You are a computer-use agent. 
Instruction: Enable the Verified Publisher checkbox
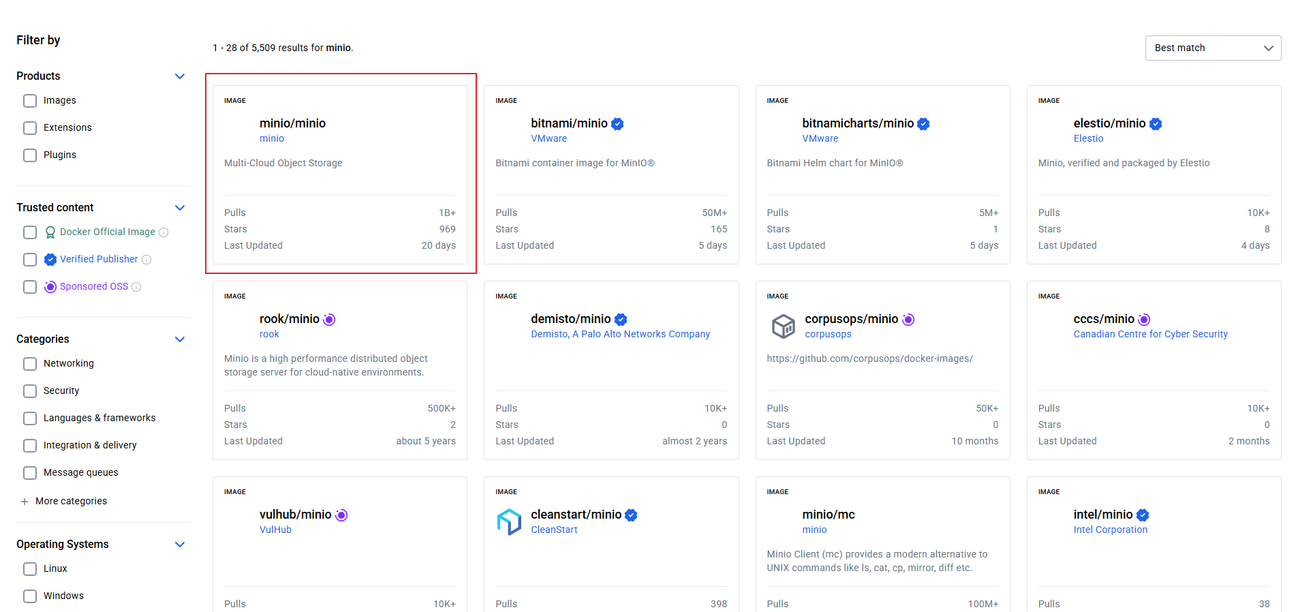pos(30,260)
